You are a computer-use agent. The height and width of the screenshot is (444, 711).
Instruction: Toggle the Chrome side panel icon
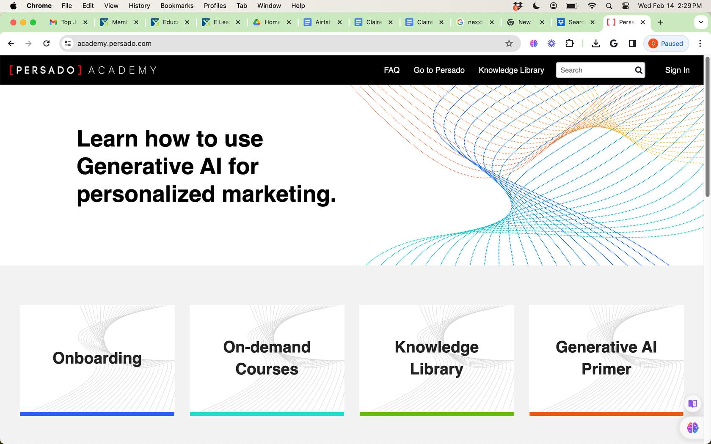(632, 44)
